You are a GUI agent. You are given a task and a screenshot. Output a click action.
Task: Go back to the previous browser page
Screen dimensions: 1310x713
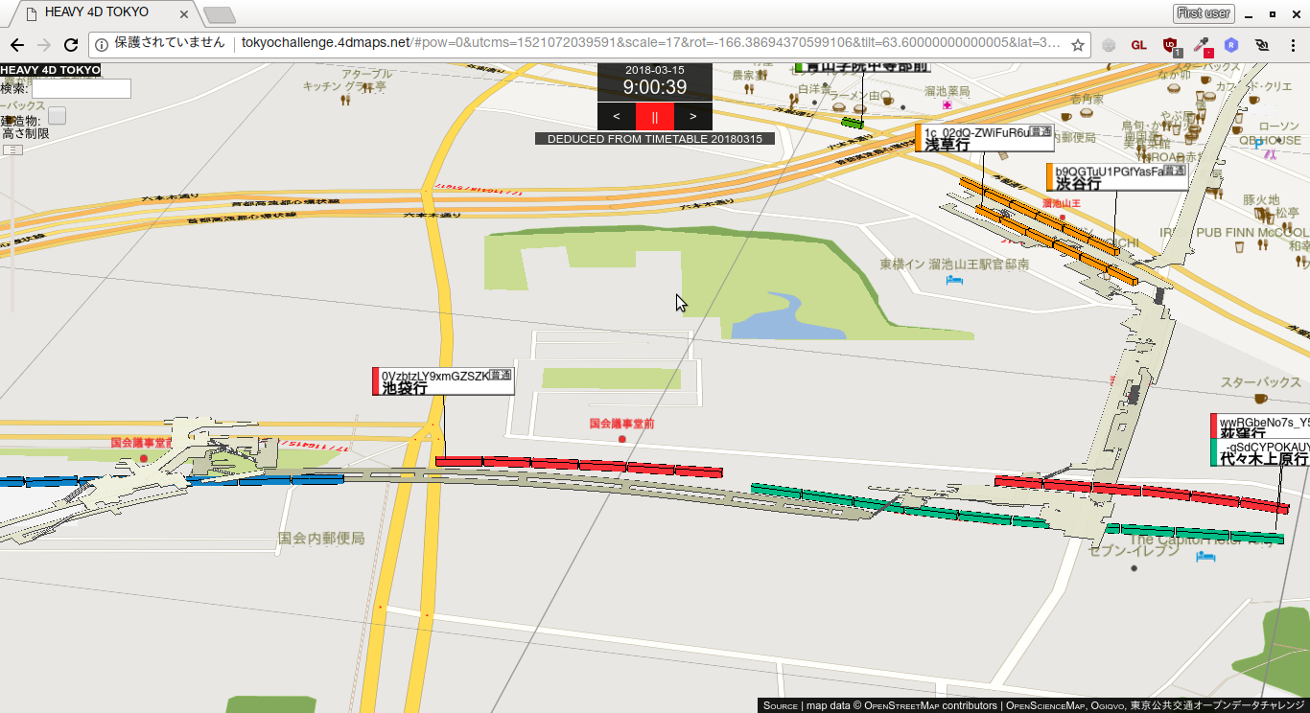click(x=17, y=45)
